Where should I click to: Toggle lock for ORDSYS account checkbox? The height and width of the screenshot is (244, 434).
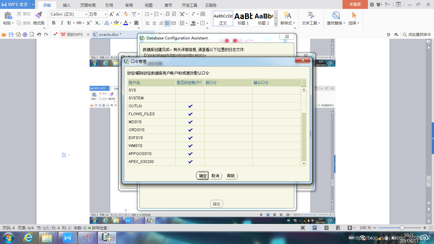click(190, 130)
